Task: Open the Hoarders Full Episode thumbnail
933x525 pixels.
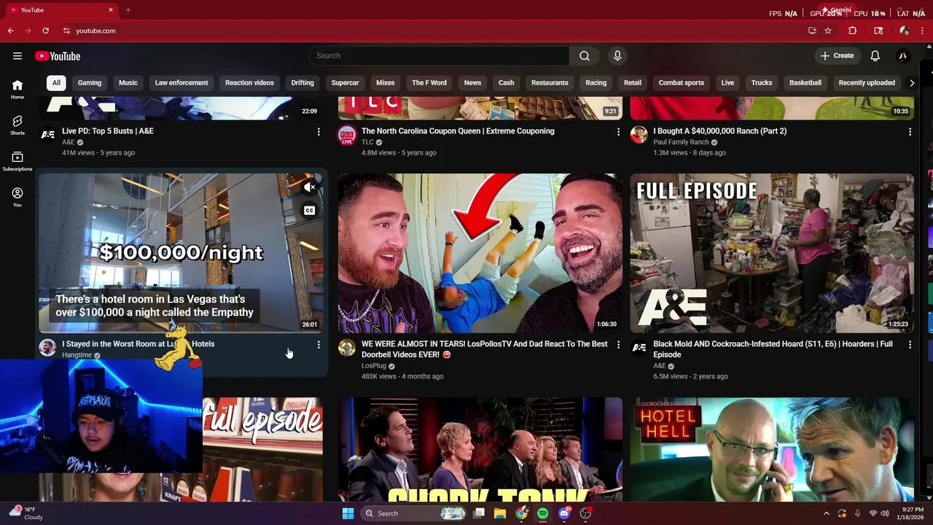Action: coord(772,253)
